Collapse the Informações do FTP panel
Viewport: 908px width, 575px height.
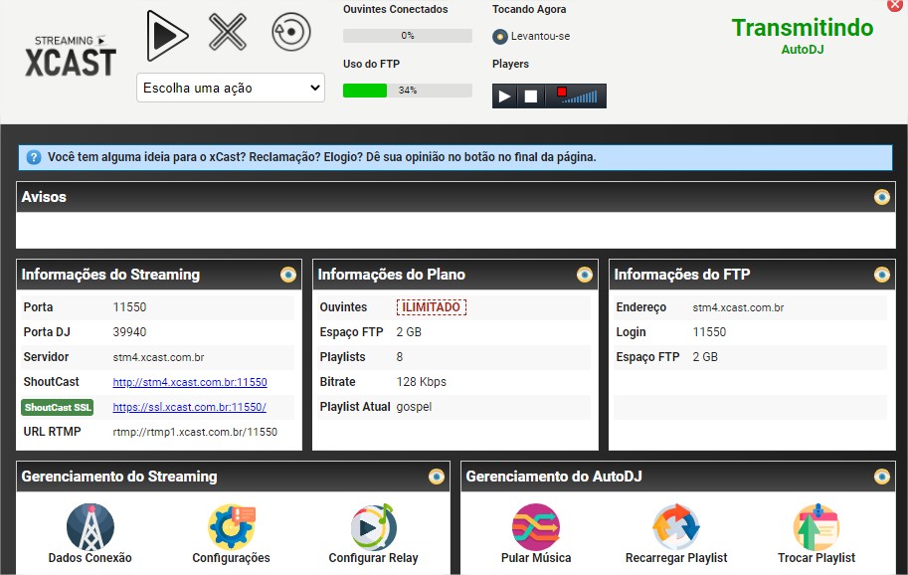point(882,275)
